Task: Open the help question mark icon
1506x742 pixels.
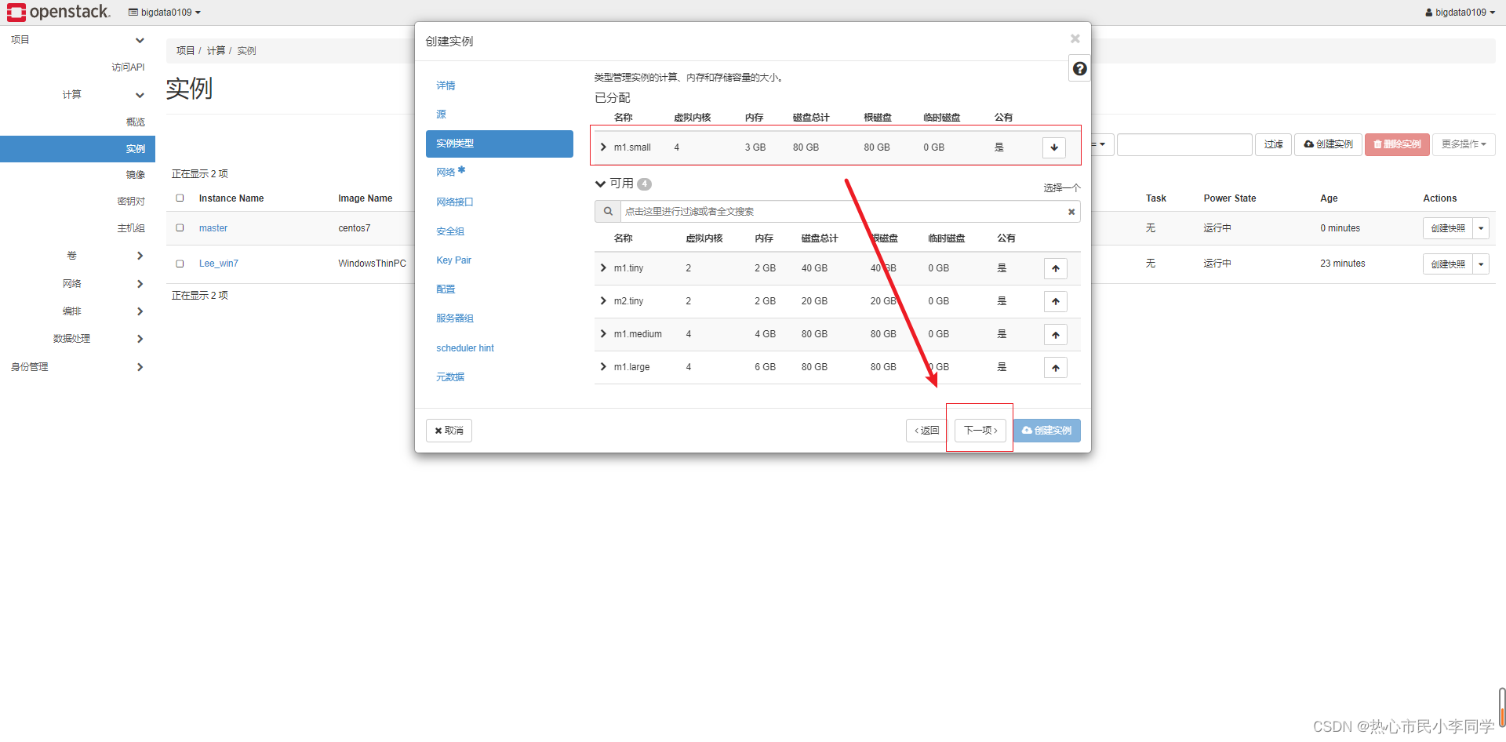Action: pyautogui.click(x=1079, y=69)
